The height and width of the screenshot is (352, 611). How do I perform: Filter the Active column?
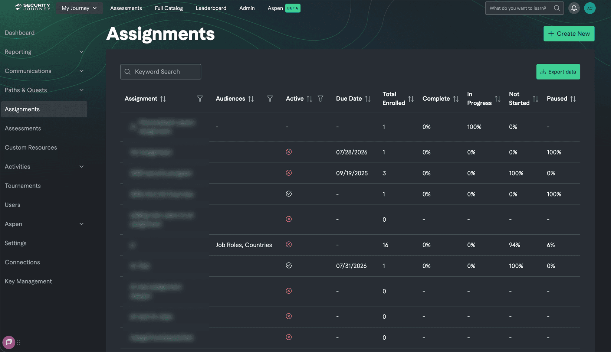click(x=321, y=99)
